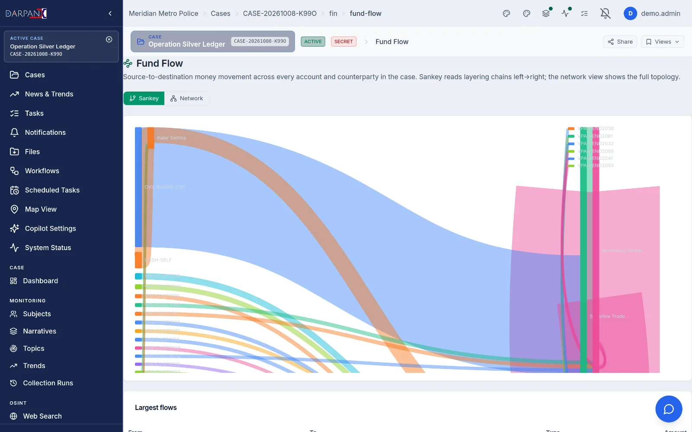Open Cases from the sidebar

tap(61, 75)
